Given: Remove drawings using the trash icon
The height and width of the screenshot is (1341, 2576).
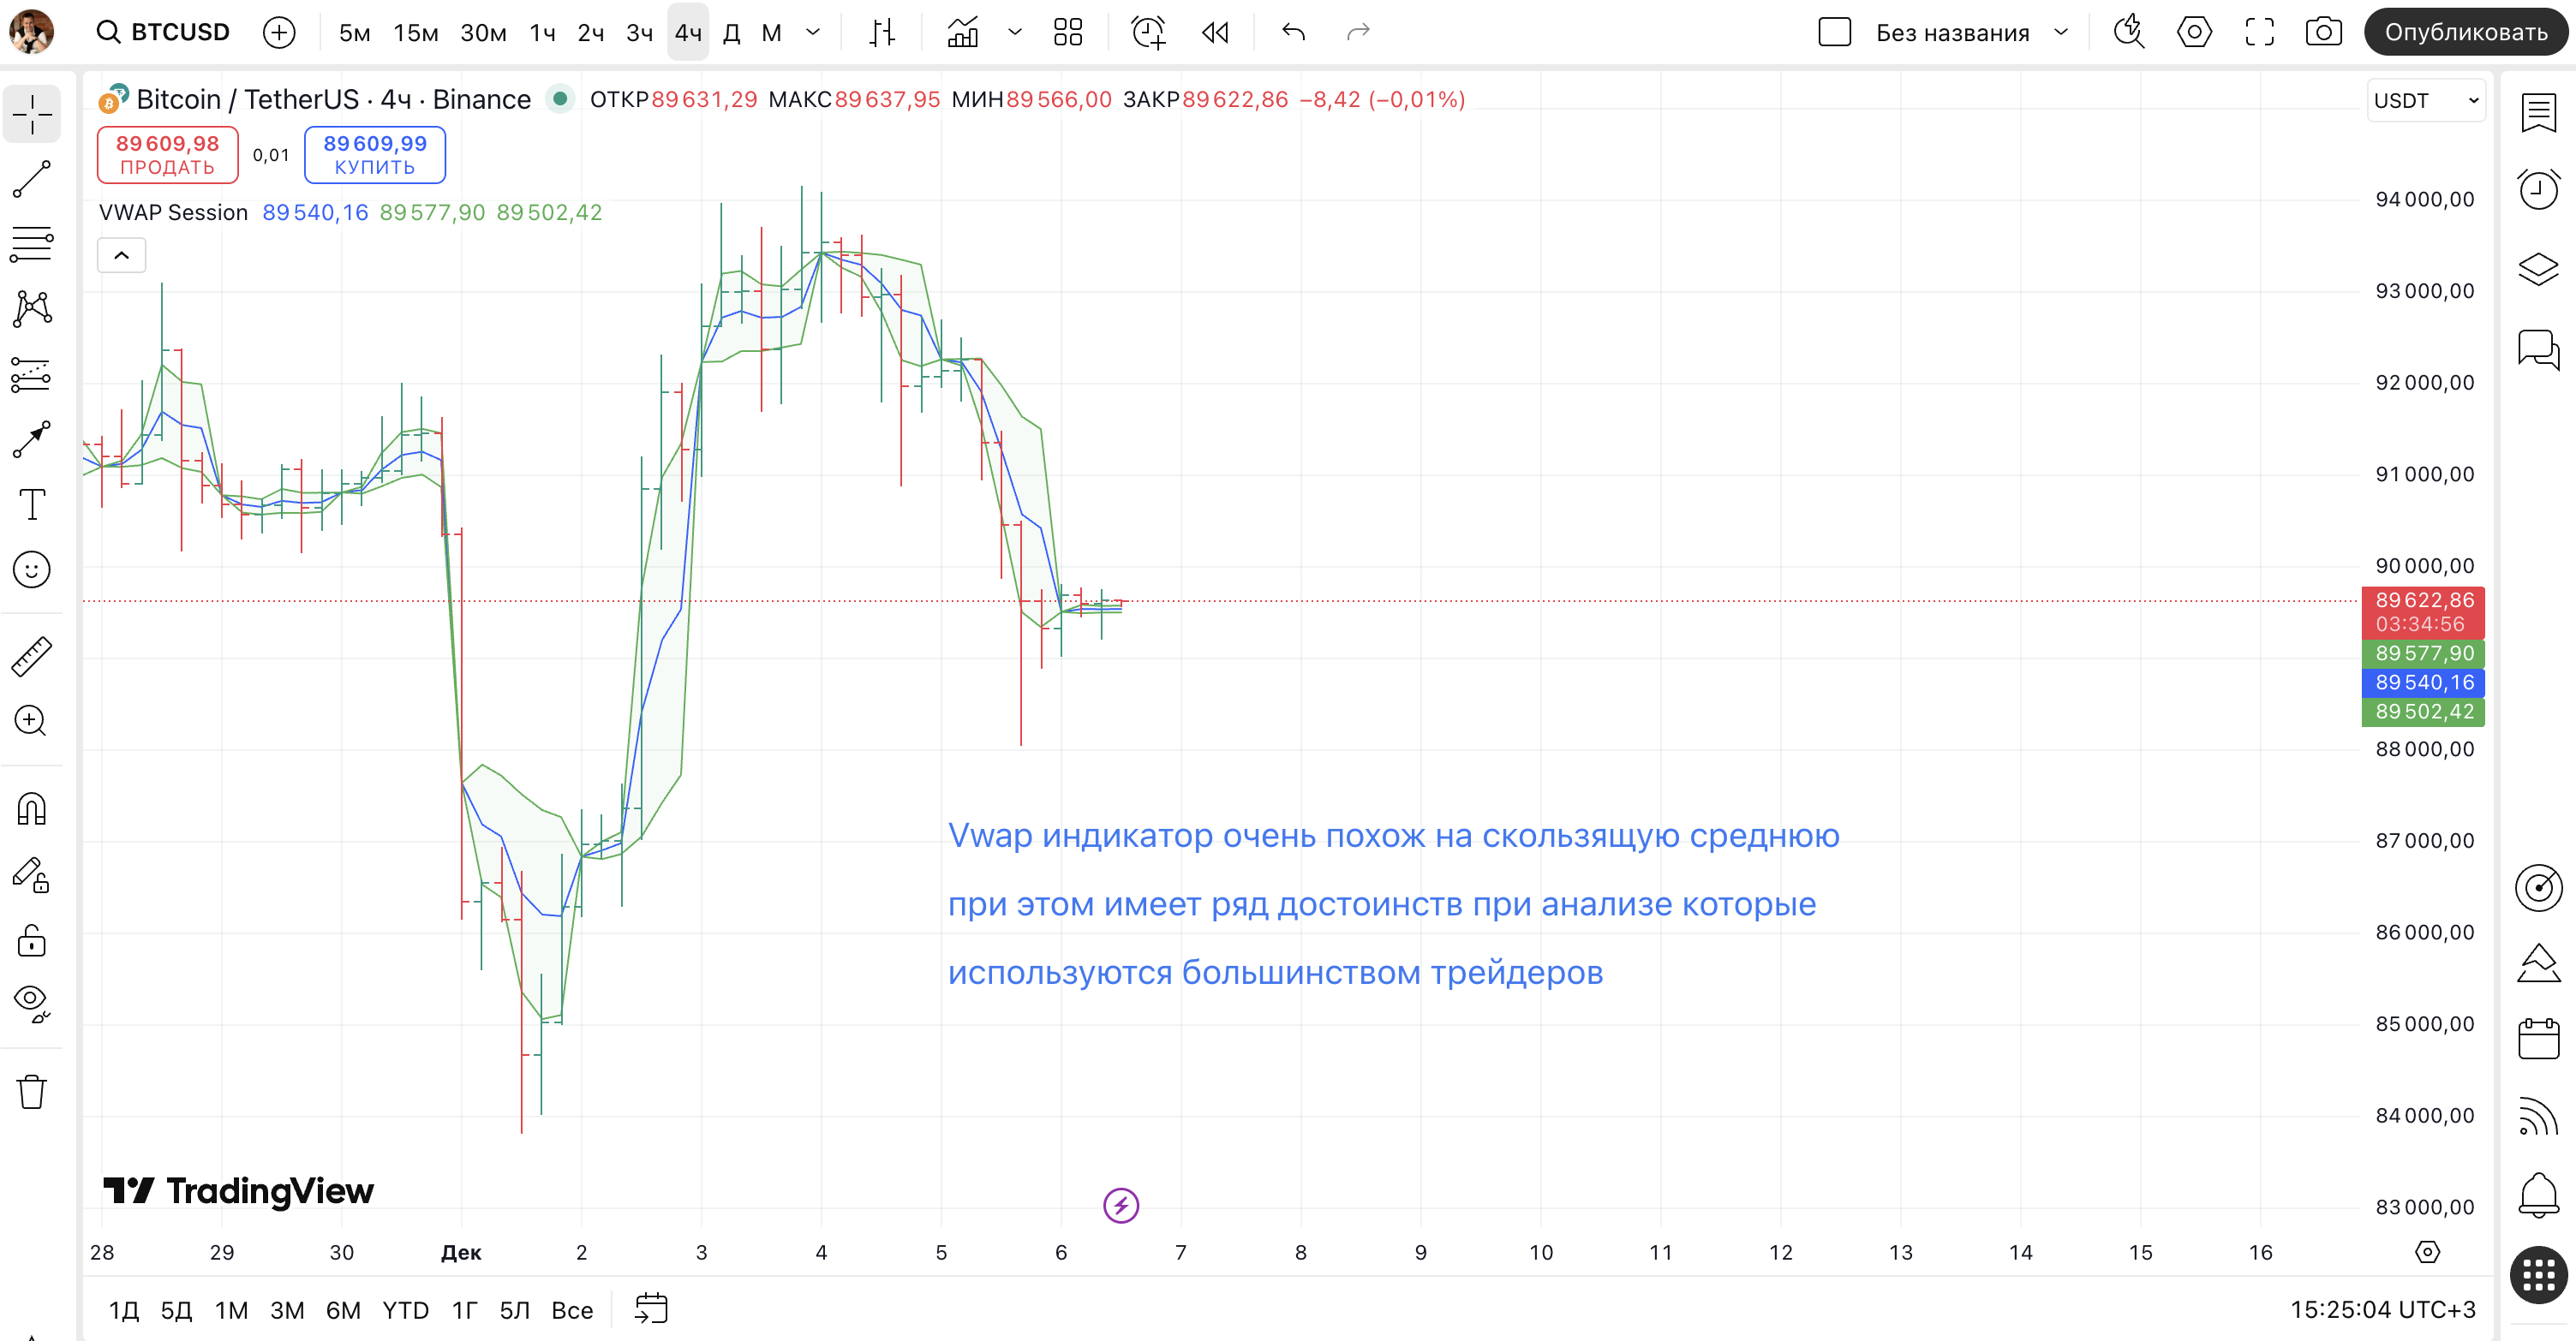Looking at the screenshot, I should click(31, 1091).
